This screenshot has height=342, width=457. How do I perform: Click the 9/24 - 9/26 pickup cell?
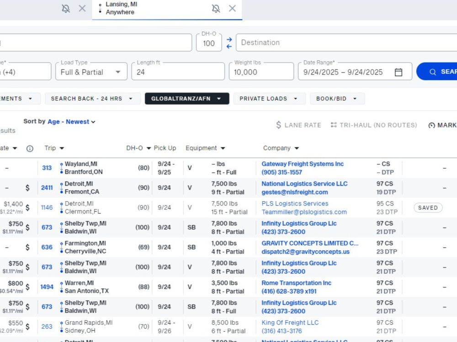(166, 326)
